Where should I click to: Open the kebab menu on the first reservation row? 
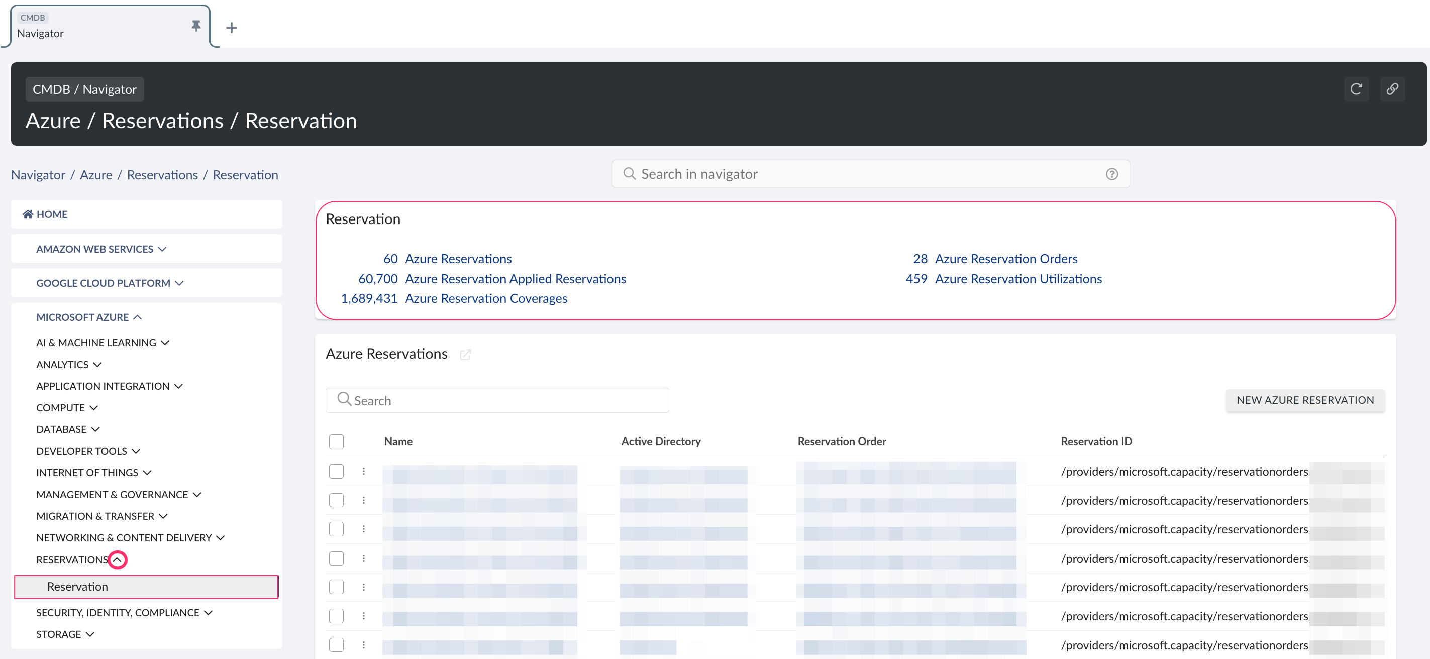364,472
